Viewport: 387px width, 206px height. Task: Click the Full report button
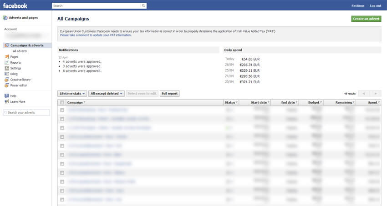click(x=169, y=93)
